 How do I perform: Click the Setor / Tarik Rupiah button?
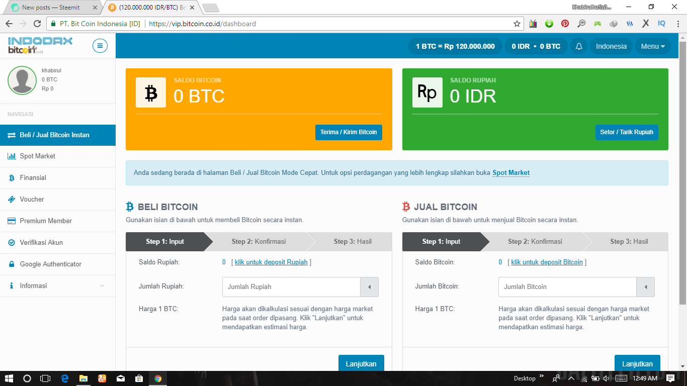(x=627, y=132)
